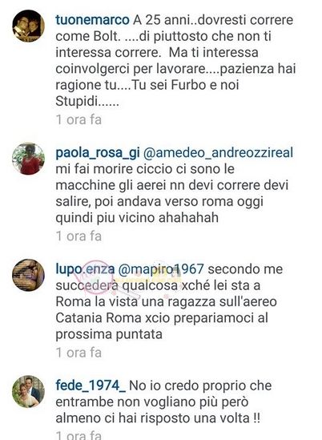Open lupo.enza's profile avatar
The image size is (322, 440).
tap(28, 275)
